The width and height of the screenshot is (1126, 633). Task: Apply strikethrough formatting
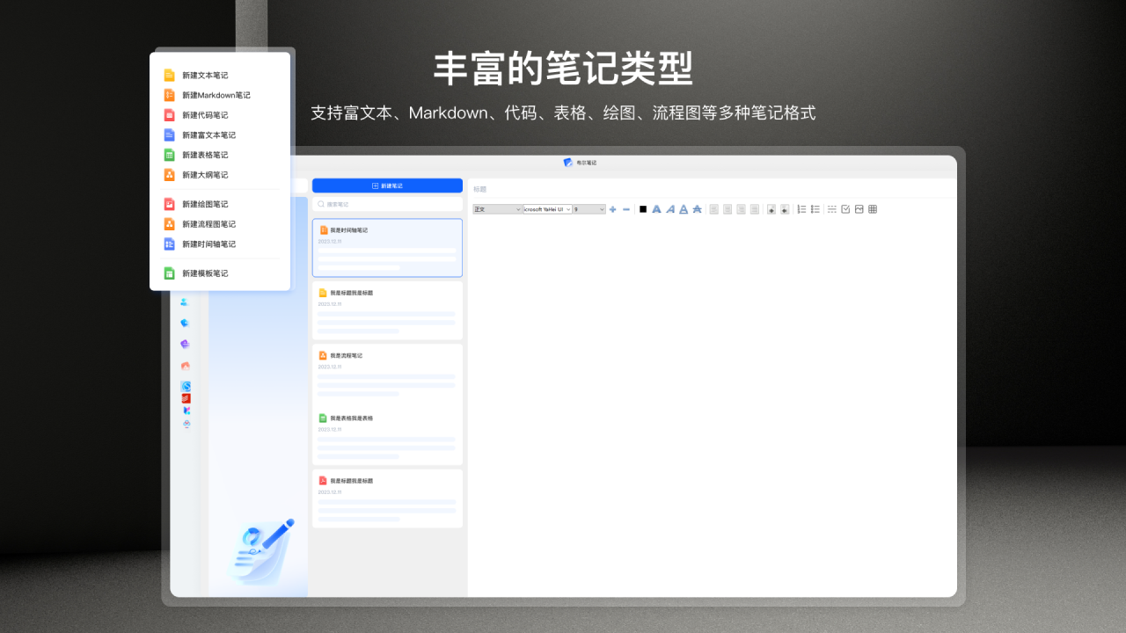pyautogui.click(x=698, y=208)
